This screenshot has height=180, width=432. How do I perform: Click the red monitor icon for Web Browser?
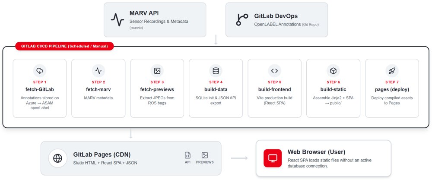coord(273,158)
